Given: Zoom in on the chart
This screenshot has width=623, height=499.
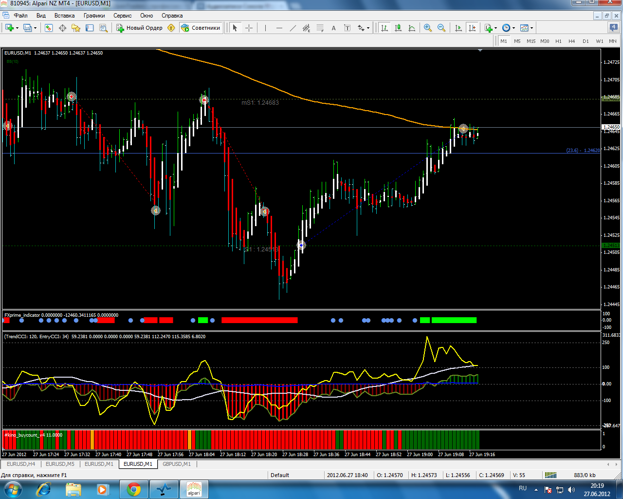Looking at the screenshot, I should (427, 28).
